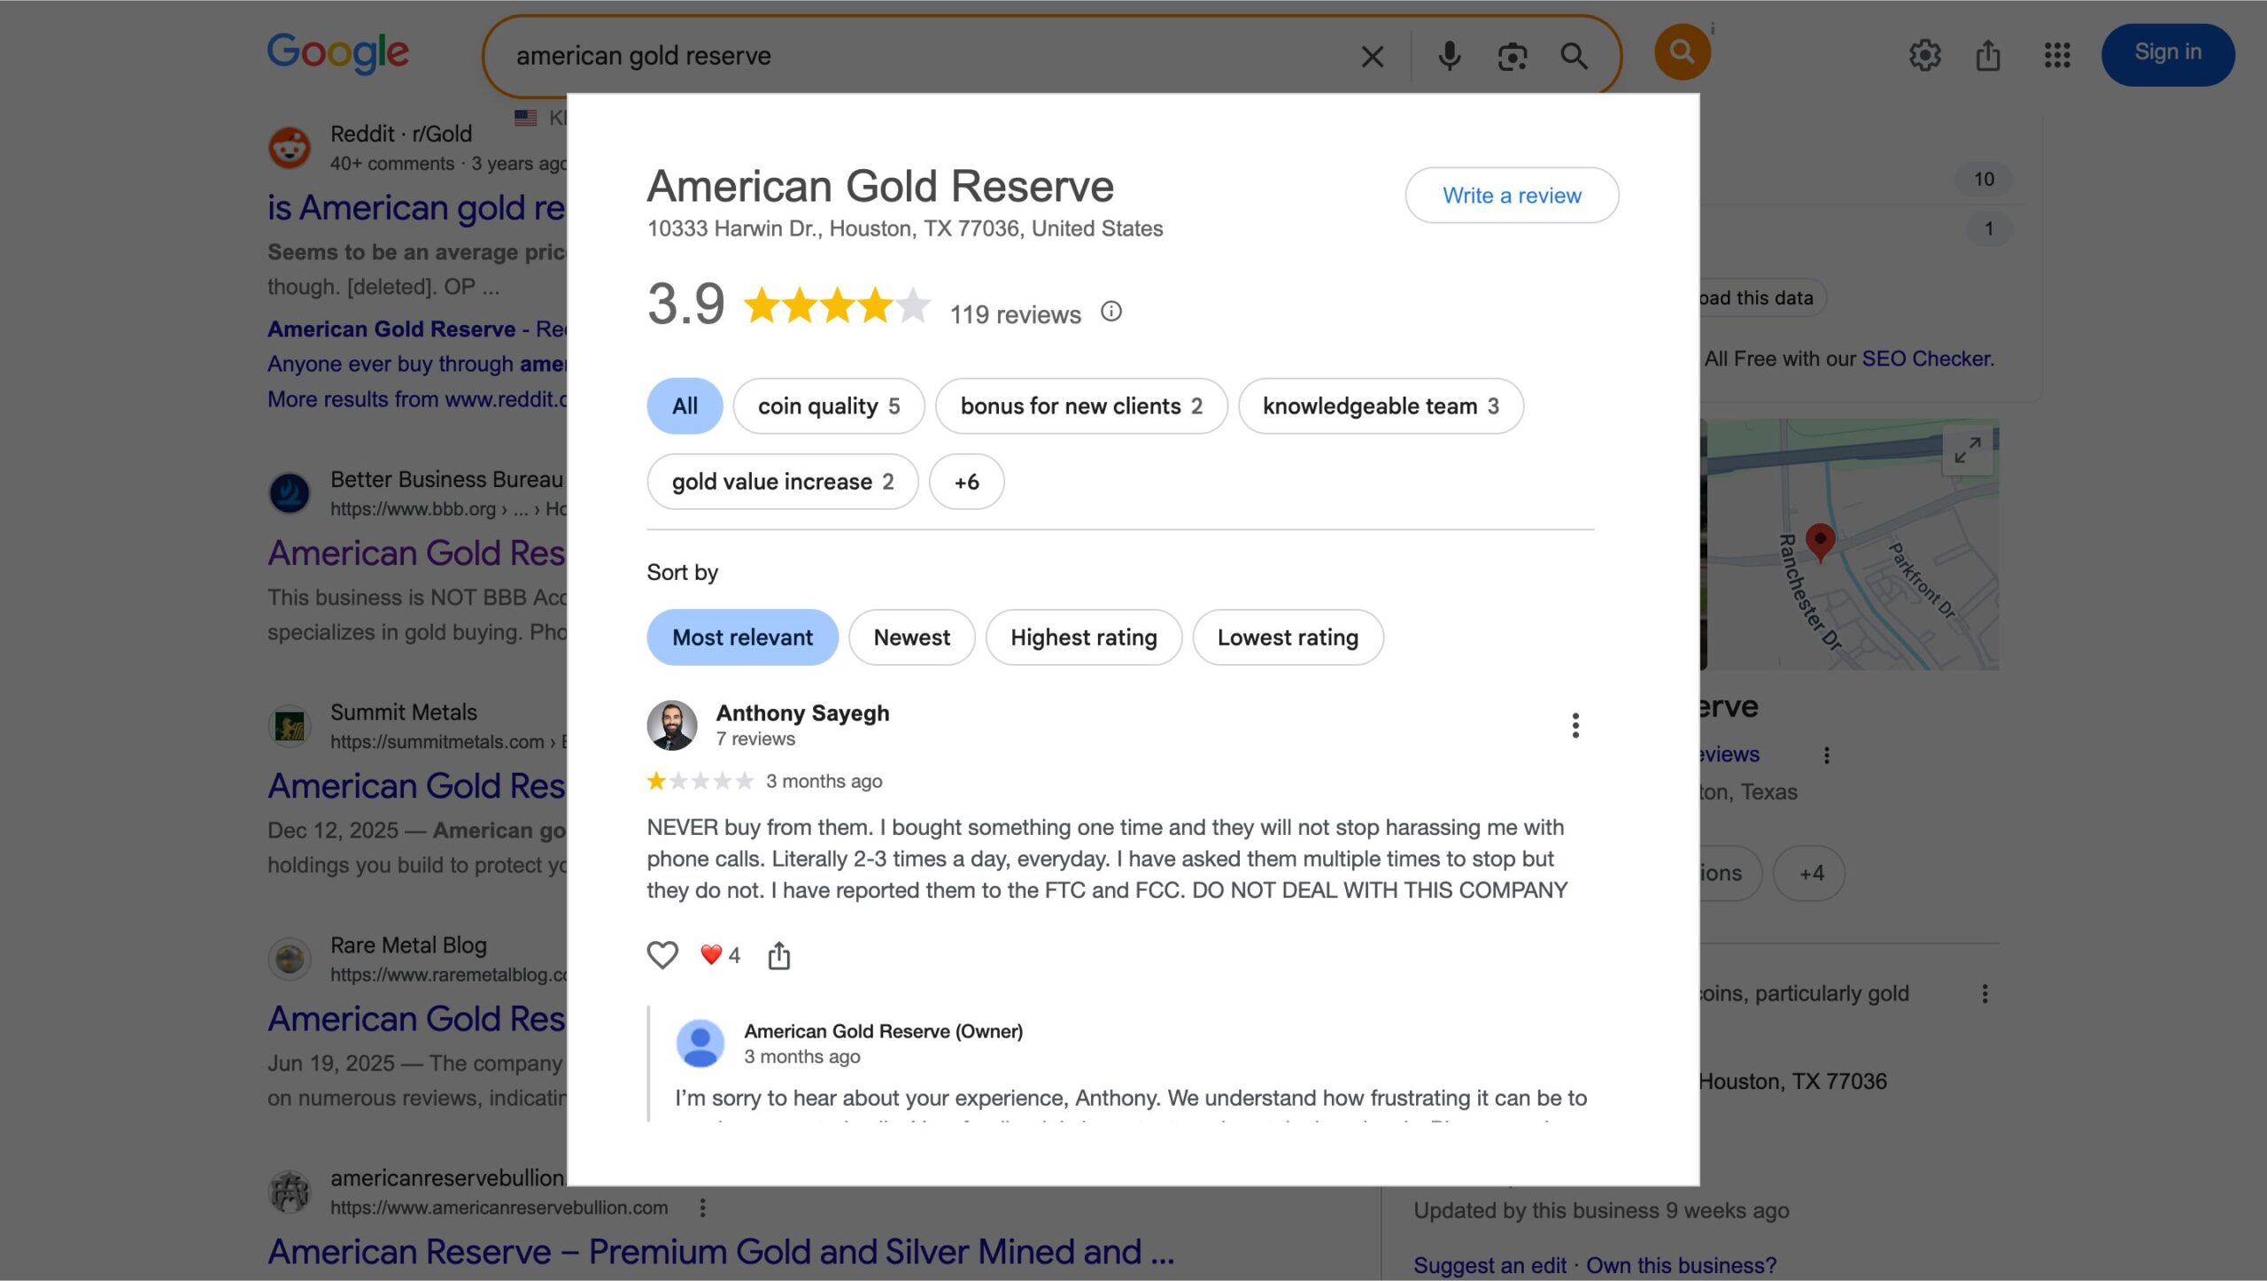Clear the search box with the X icon
Screen dimensions: 2267x1281
[x=1372, y=57]
